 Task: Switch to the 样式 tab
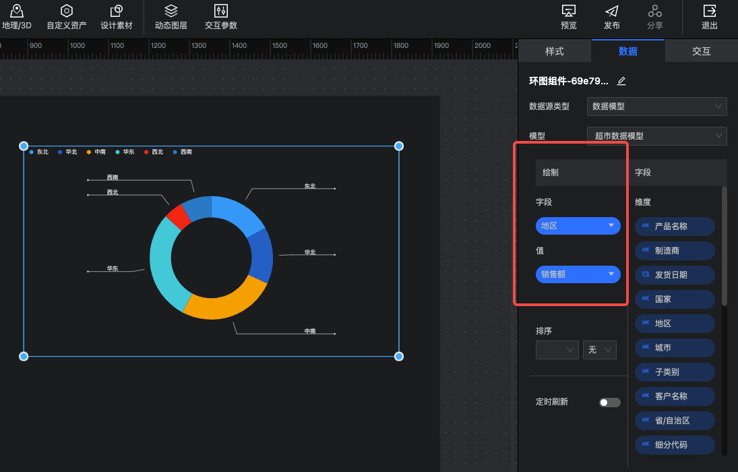coord(554,51)
